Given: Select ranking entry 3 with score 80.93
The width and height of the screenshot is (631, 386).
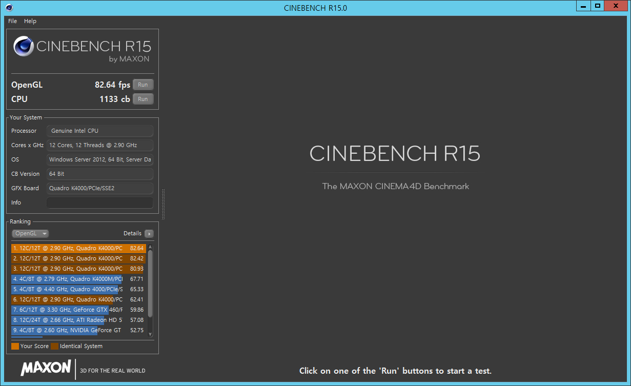Looking at the screenshot, I should tap(78, 269).
